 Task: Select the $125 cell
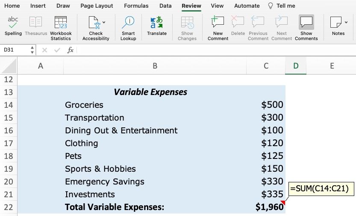(266, 156)
